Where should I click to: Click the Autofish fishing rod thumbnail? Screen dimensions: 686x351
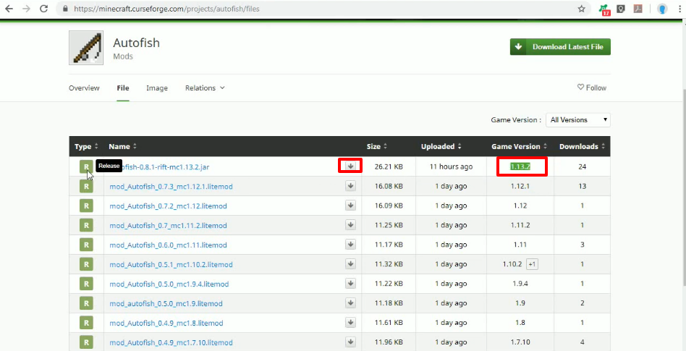86,48
